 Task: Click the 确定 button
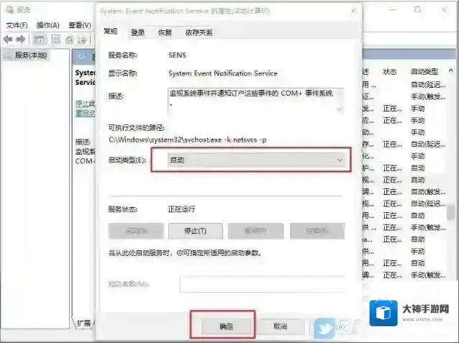(x=227, y=326)
